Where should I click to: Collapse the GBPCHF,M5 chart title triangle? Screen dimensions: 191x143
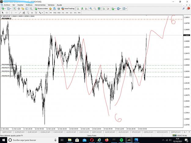point(2,16)
